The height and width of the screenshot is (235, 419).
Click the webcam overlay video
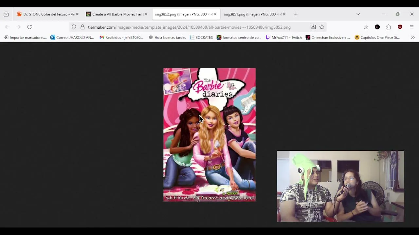click(340, 186)
